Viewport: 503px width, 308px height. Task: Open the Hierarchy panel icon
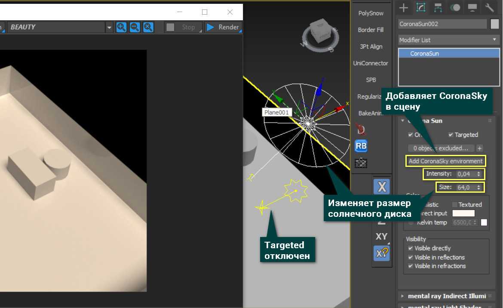coord(438,7)
